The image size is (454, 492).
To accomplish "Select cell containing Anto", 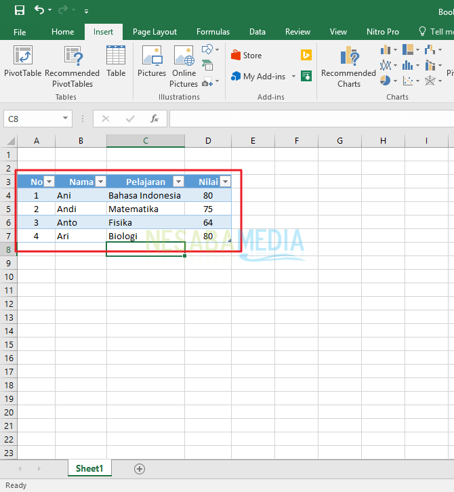I will coord(81,222).
